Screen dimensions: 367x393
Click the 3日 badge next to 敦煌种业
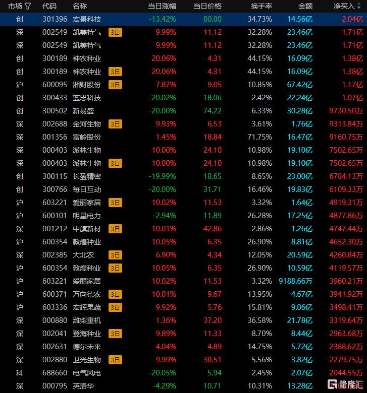[115, 268]
